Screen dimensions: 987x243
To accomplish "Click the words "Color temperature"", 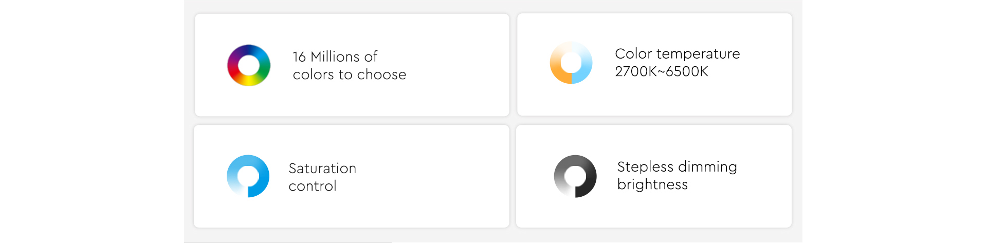I will (x=678, y=54).
